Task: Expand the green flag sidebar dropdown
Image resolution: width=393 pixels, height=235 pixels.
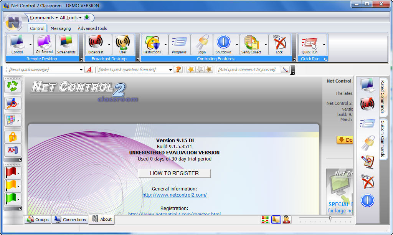Action: (18, 199)
